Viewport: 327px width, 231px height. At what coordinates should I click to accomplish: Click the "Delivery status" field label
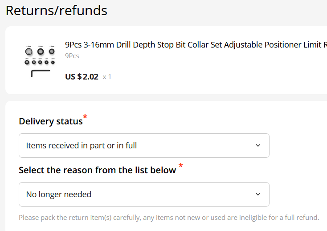click(x=51, y=121)
